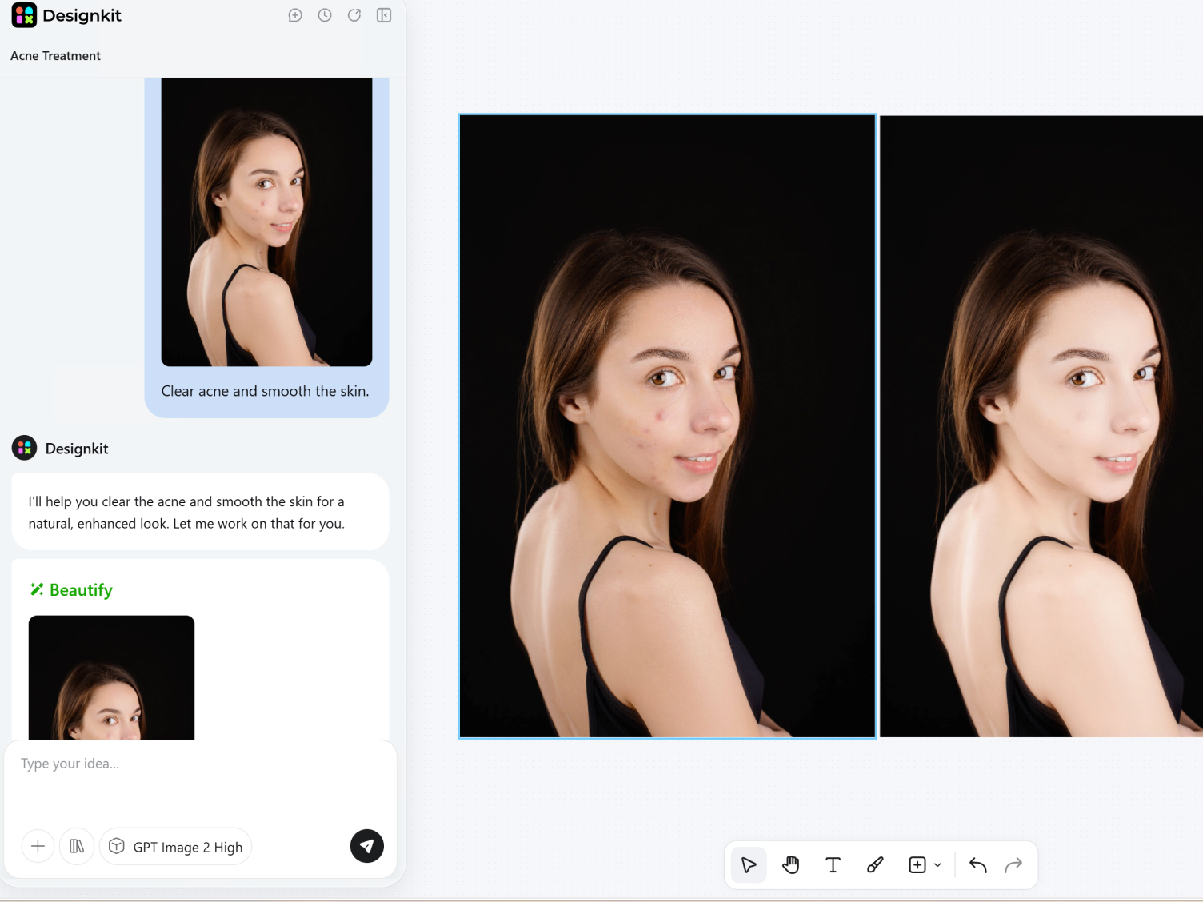Redo the action
The image size is (1203, 902).
click(x=1013, y=865)
